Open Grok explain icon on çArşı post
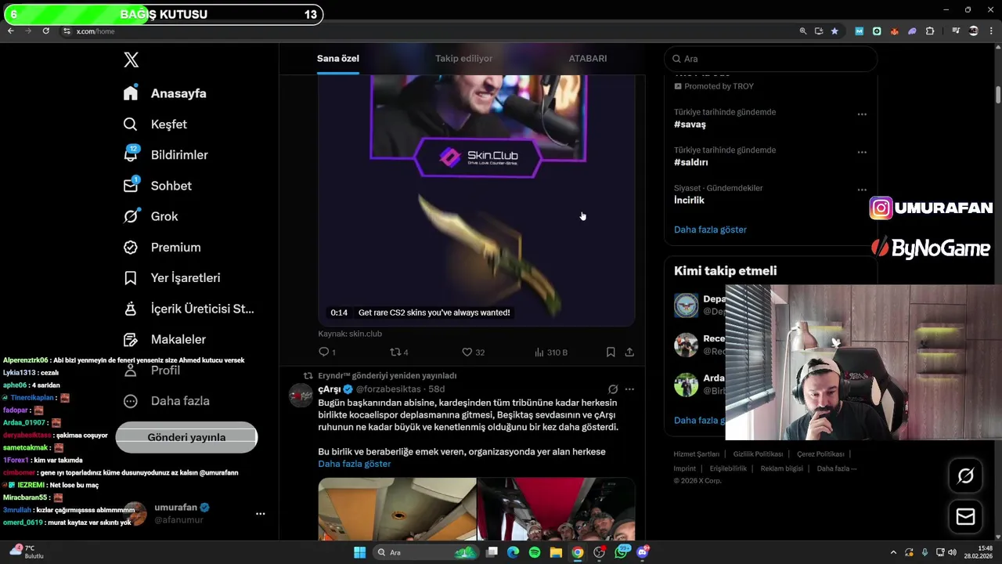The image size is (1002, 564). (613, 389)
